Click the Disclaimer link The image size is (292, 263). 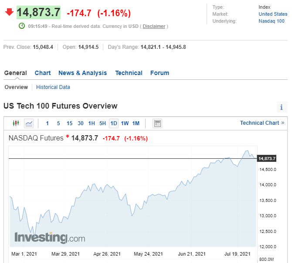(x=154, y=26)
